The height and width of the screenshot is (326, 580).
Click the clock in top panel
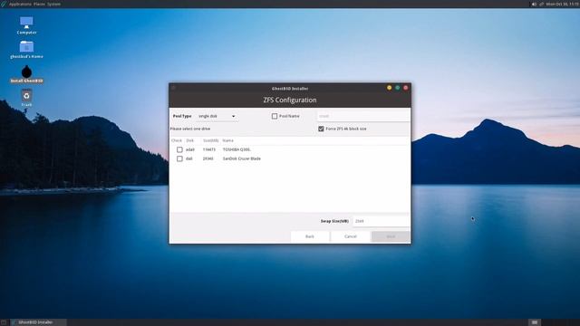pos(562,4)
